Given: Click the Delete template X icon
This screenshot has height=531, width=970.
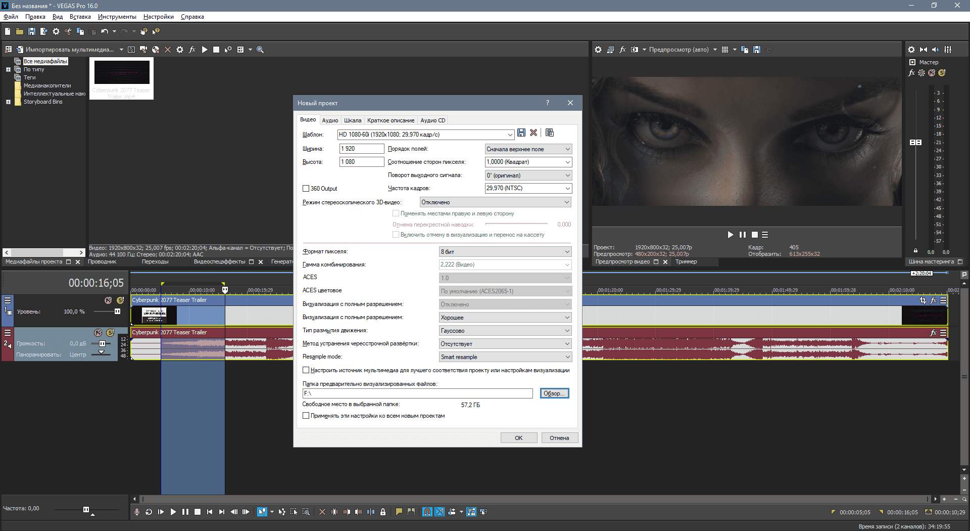Looking at the screenshot, I should [533, 133].
